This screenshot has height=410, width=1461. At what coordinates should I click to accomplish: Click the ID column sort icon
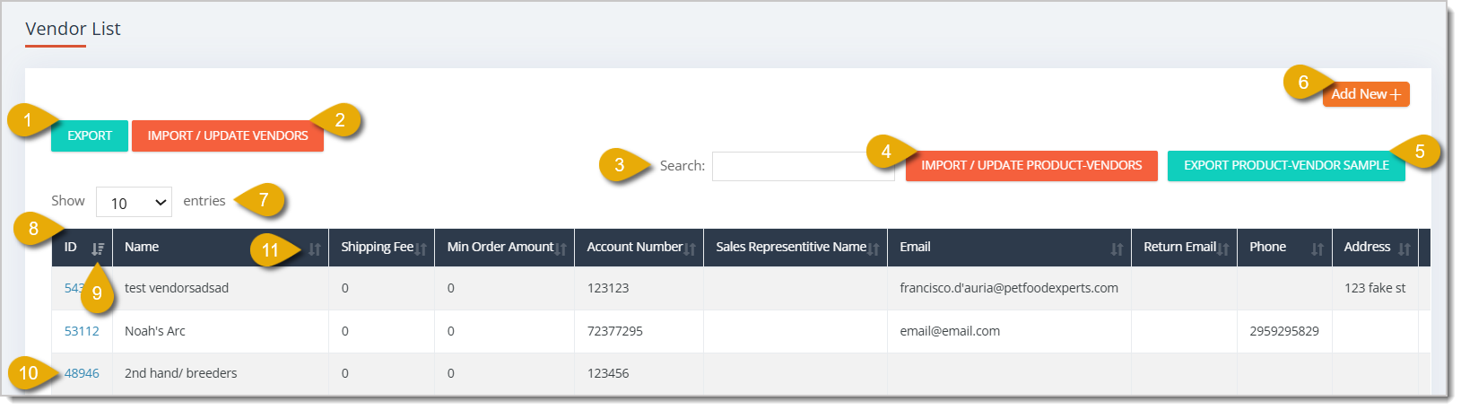[x=98, y=249]
